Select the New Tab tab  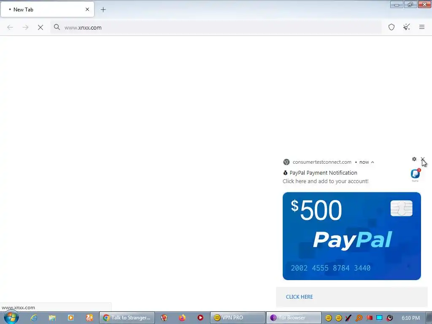[x=48, y=9]
